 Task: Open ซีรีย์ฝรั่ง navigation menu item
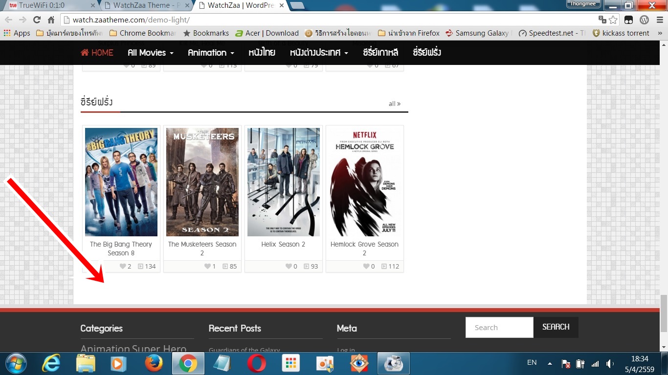point(427,53)
